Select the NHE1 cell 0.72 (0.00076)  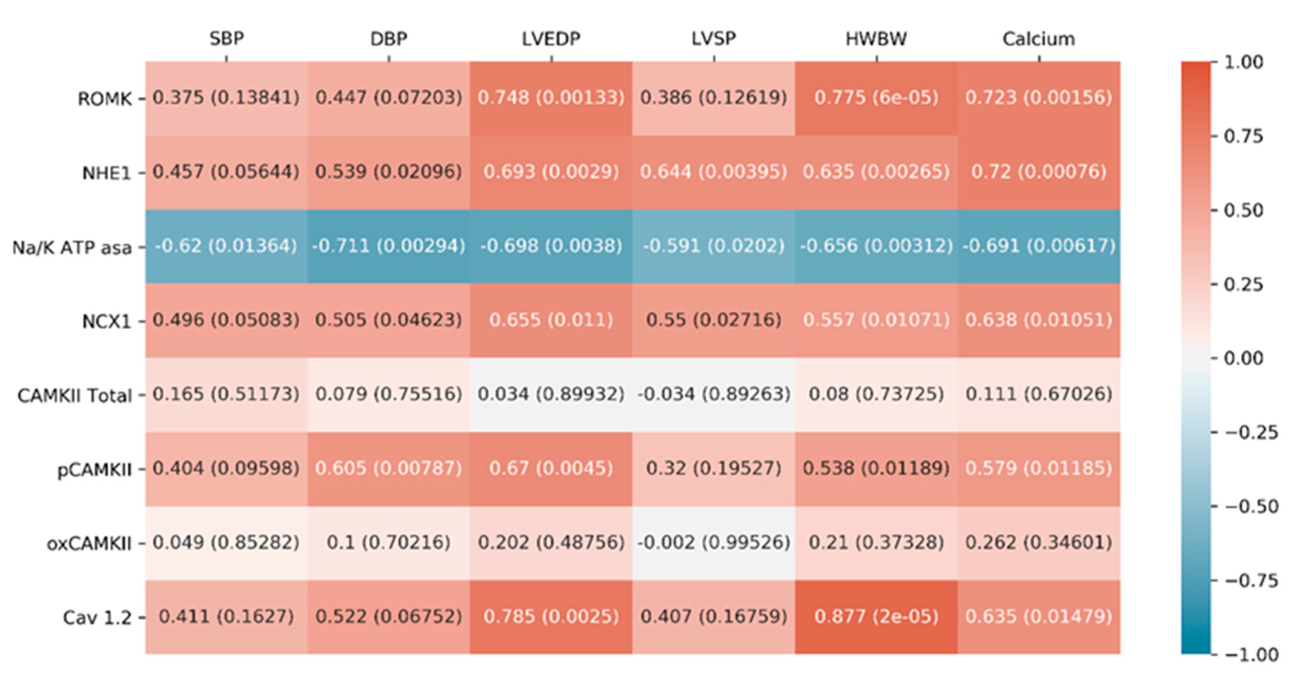point(1039,172)
